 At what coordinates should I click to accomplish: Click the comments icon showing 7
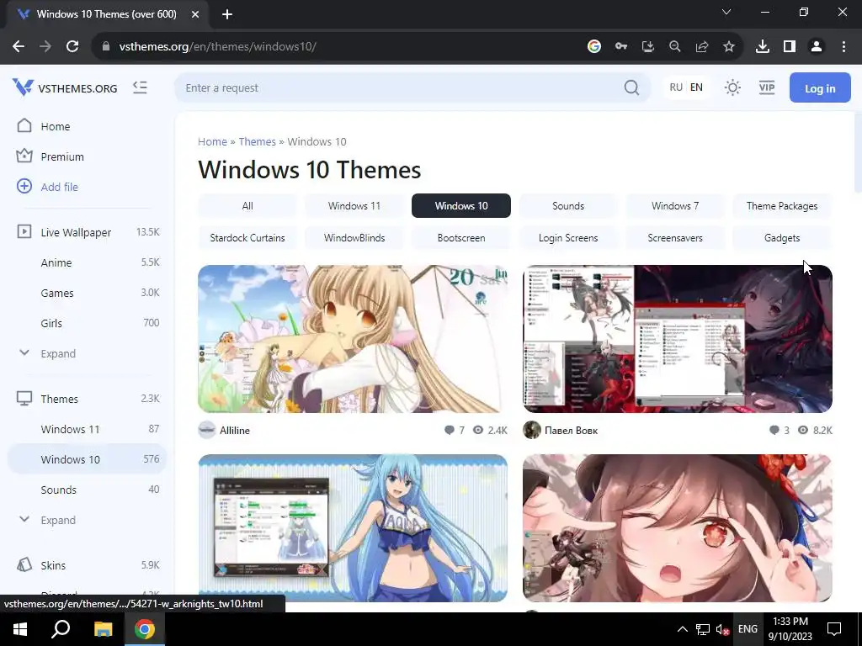[450, 430]
